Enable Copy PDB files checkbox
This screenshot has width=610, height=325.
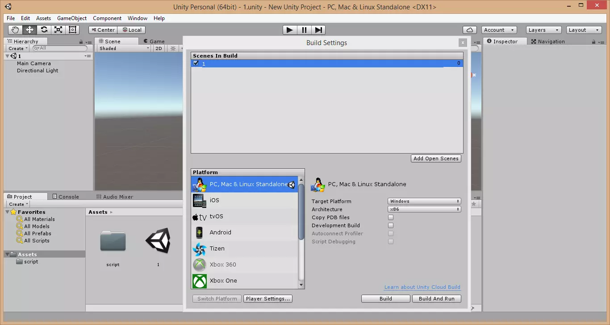pyautogui.click(x=391, y=217)
